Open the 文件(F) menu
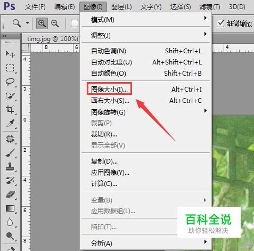Screen dimensions: 254x251 click(x=35, y=7)
